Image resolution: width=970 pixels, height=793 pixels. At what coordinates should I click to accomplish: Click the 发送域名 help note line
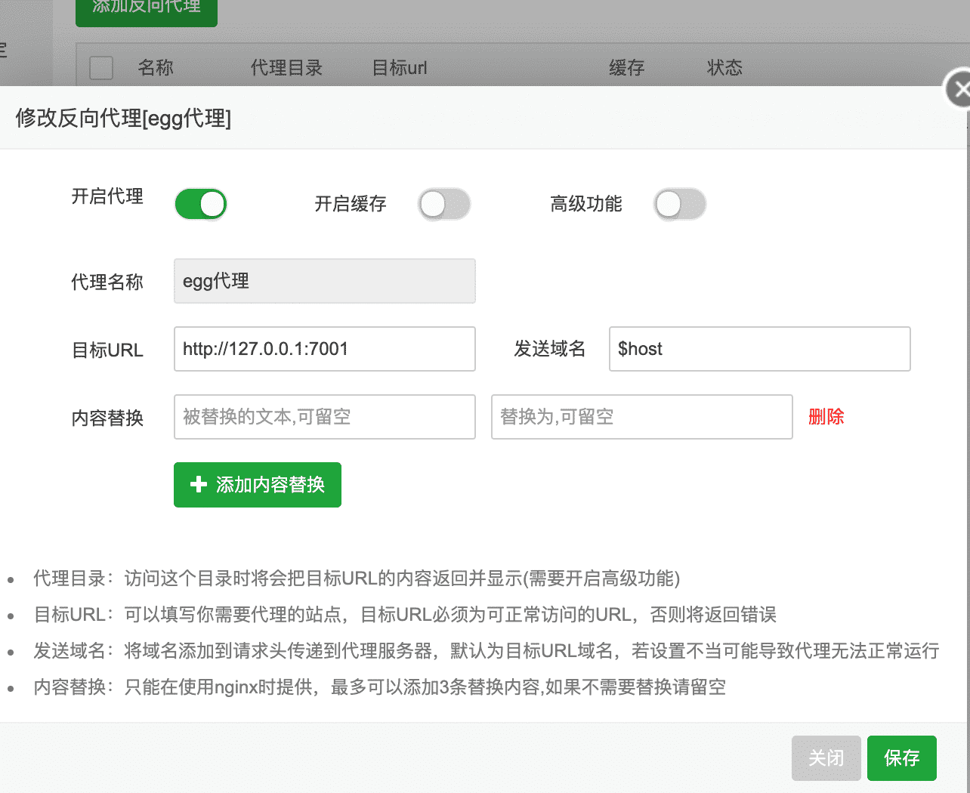coord(487,651)
